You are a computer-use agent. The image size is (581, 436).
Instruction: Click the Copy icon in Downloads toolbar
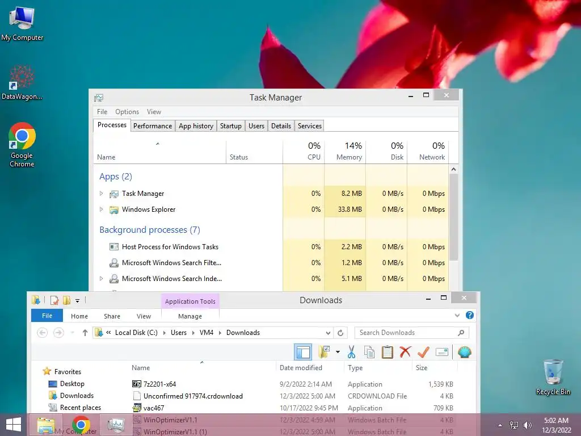(369, 352)
